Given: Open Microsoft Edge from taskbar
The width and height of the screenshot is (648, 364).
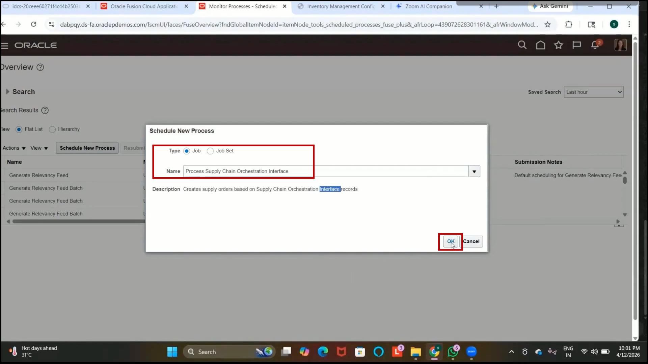Looking at the screenshot, I should click(323, 352).
